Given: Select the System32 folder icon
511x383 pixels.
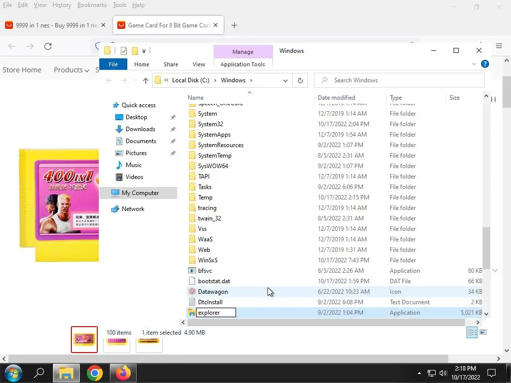Looking at the screenshot, I should tap(192, 124).
